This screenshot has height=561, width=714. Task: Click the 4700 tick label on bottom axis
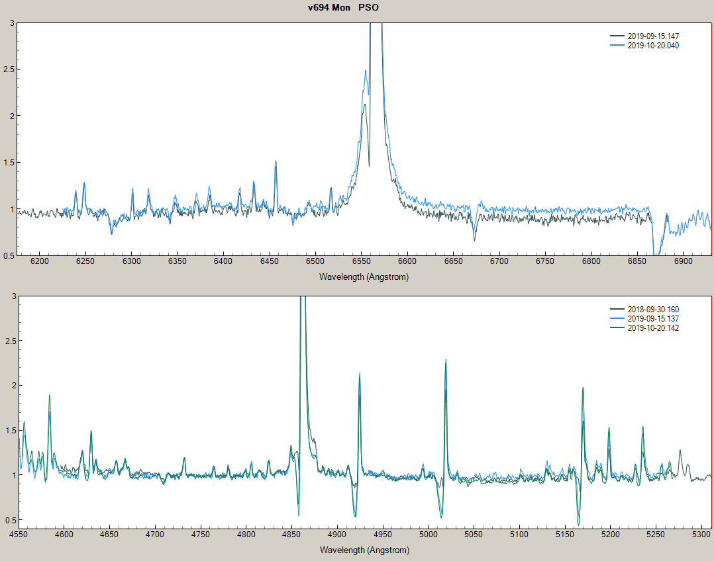coord(155,534)
